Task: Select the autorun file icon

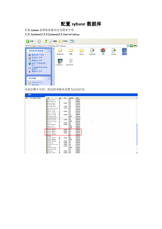Action: click(92, 50)
